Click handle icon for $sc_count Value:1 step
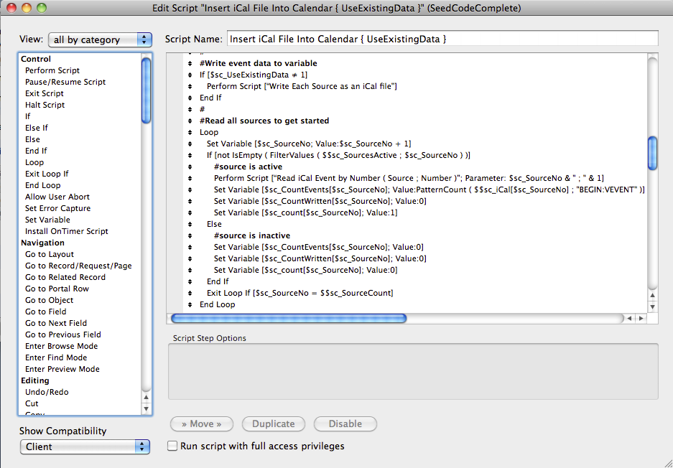 pyautogui.click(x=190, y=212)
